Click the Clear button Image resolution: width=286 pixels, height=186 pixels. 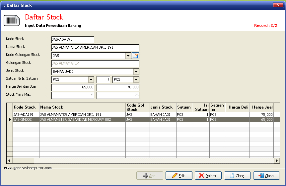(237, 176)
